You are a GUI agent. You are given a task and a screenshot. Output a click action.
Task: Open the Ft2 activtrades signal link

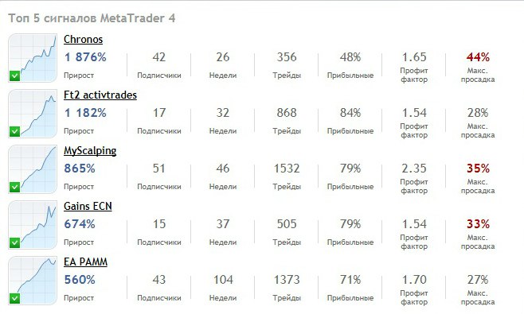[100, 95]
